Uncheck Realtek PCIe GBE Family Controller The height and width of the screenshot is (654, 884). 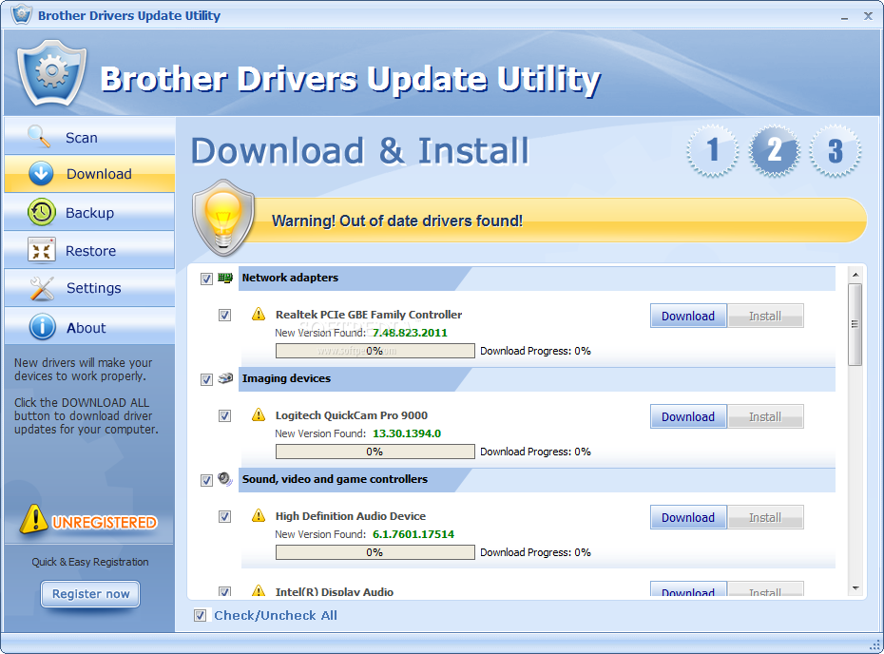click(224, 315)
